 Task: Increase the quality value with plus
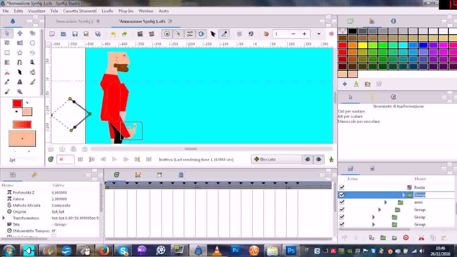click(304, 34)
